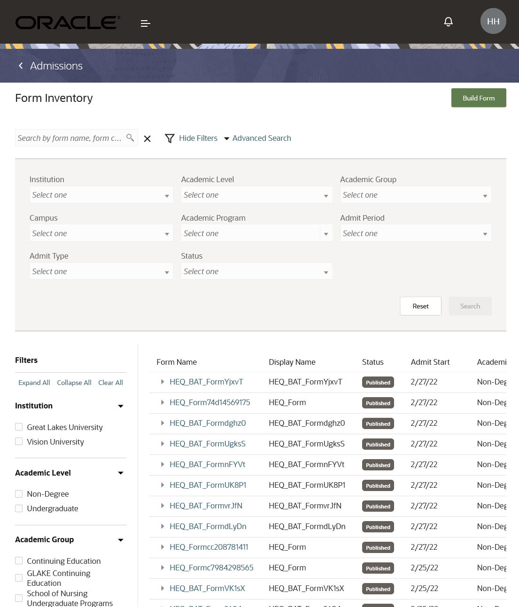Image resolution: width=519 pixels, height=607 pixels.
Task: Focus the form name search field
Action: tap(70, 138)
